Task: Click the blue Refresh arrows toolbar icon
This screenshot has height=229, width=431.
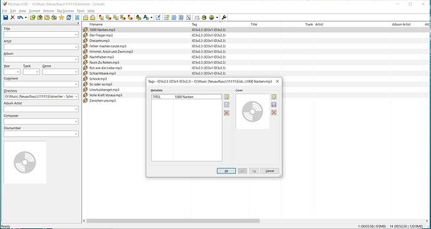Action: point(69,17)
